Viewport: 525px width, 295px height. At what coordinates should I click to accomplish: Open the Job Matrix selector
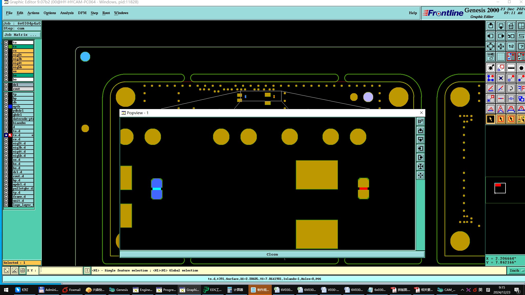pos(22,35)
